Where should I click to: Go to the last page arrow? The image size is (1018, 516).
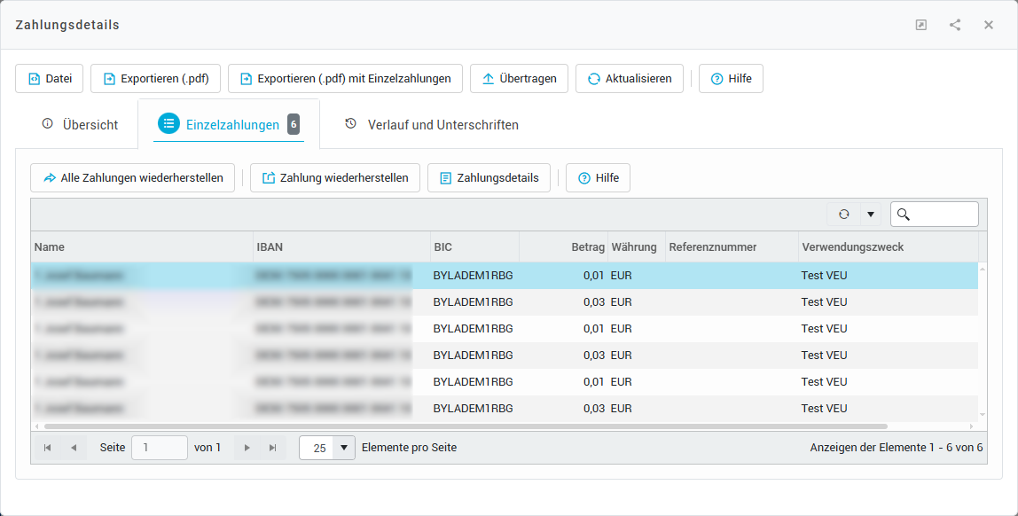tap(272, 448)
